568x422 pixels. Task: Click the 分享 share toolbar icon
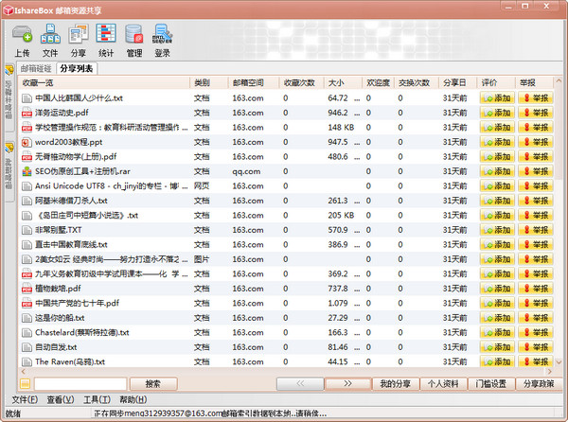click(78, 40)
